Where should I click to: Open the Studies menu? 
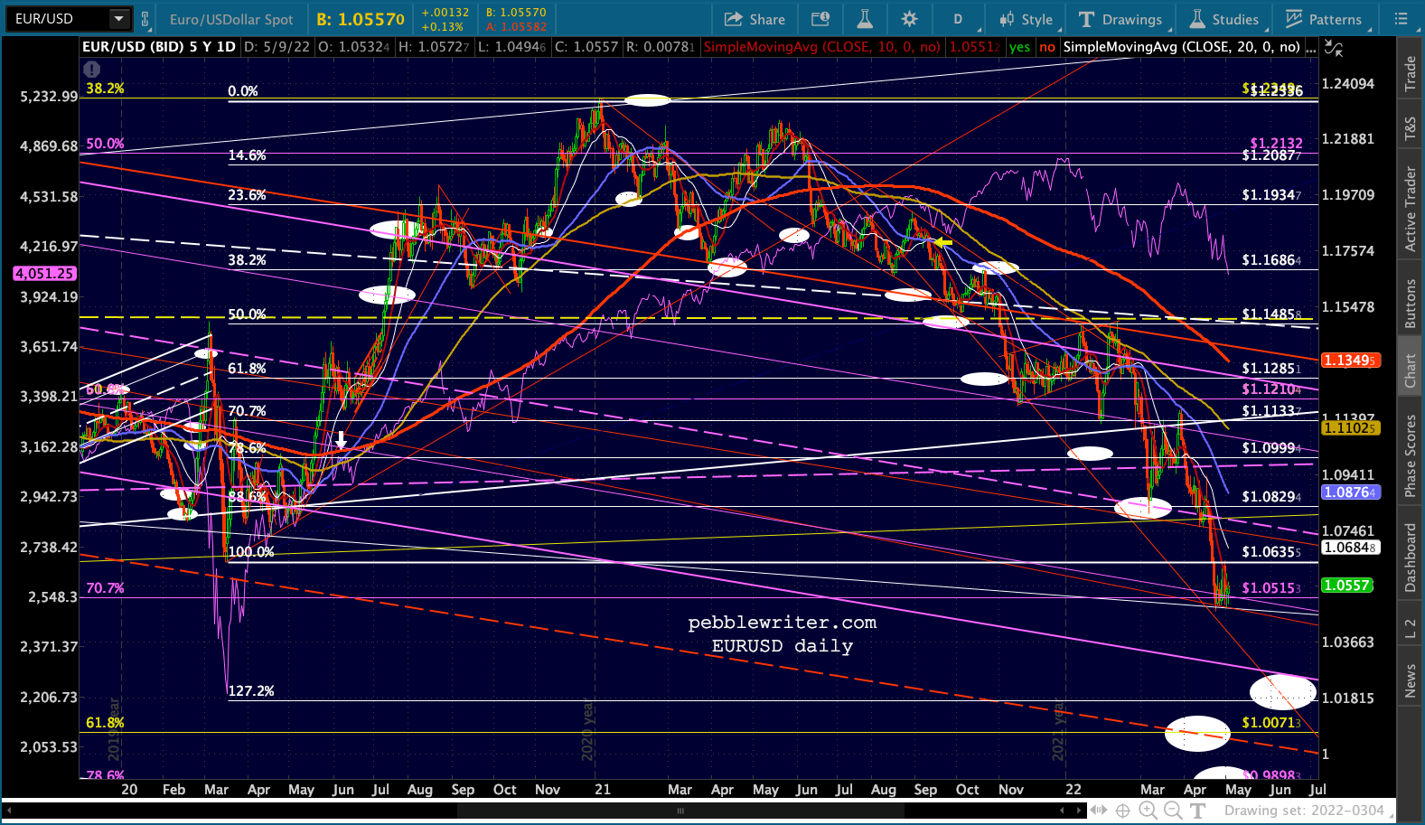(x=1224, y=19)
